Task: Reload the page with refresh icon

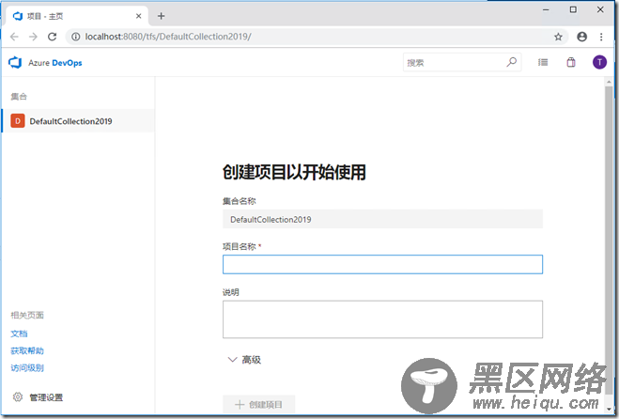Action: pyautogui.click(x=52, y=37)
